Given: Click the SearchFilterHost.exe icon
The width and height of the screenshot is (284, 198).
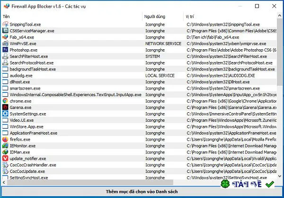Looking at the screenshot, I should coord(5,56).
